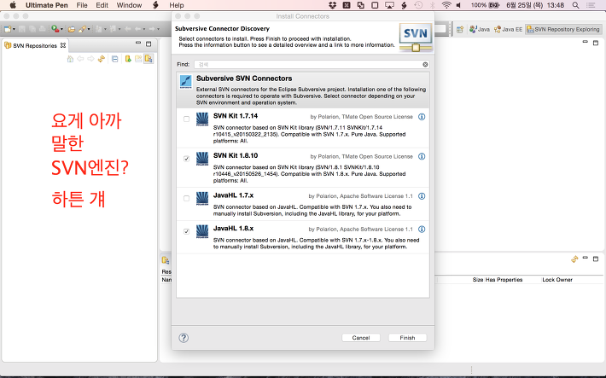
Task: Click the Subversive SVN Connectors category icon
Action: coord(186,82)
